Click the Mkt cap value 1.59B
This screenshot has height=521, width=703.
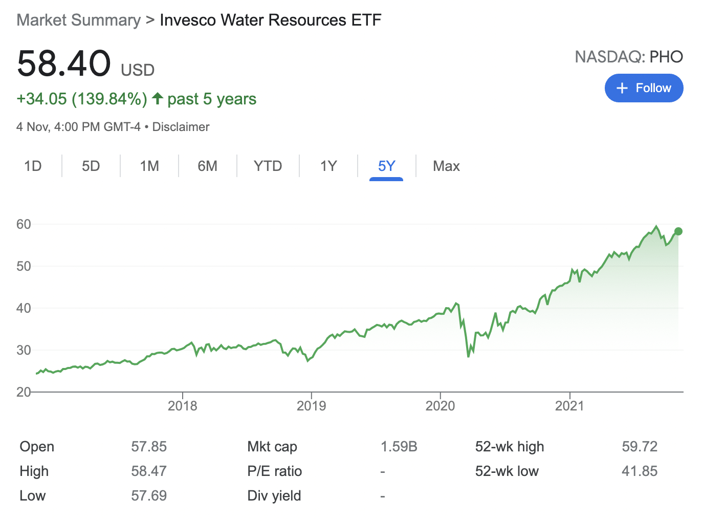(399, 446)
